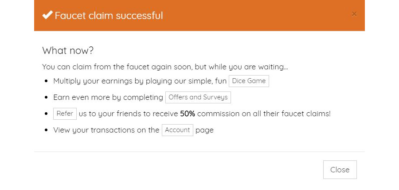399x190 pixels.
Task: Click the bullet beside "View your transactions"
Action: point(47,130)
